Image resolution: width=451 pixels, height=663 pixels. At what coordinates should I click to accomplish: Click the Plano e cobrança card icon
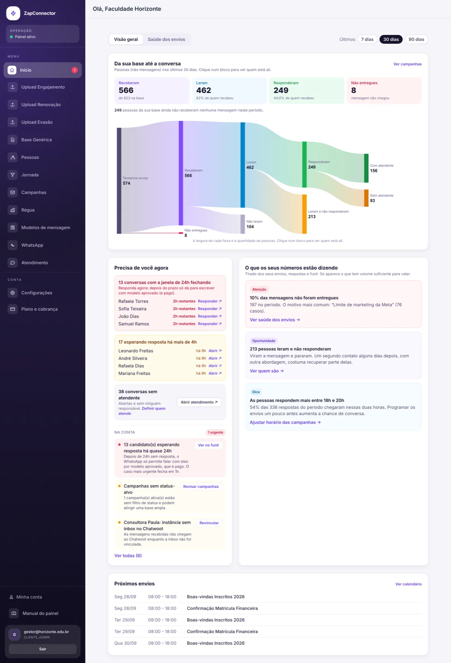click(x=12, y=309)
